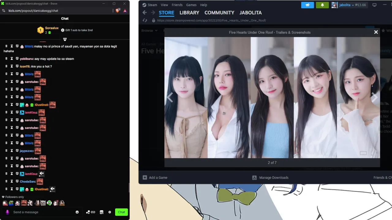This screenshot has height=220, width=392.
Task: Click Manage Downloads text
Action: coord(274,178)
